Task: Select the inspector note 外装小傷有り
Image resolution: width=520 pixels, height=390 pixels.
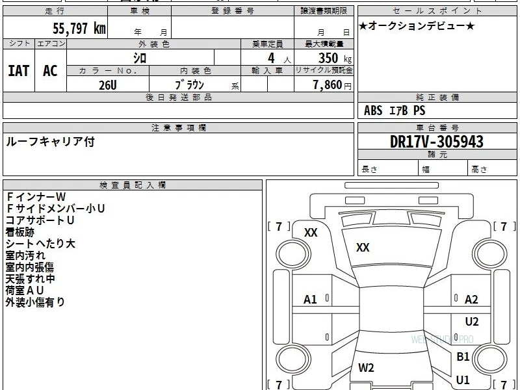Action: pos(35,302)
